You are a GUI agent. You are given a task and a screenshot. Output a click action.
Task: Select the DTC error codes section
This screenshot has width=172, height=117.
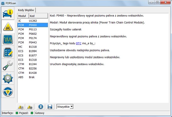click(x=8, y=26)
